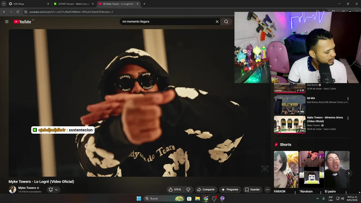The width and height of the screenshot is (361, 203).
Task: Open the "Abraham short thumbnail
Action: click(312, 169)
